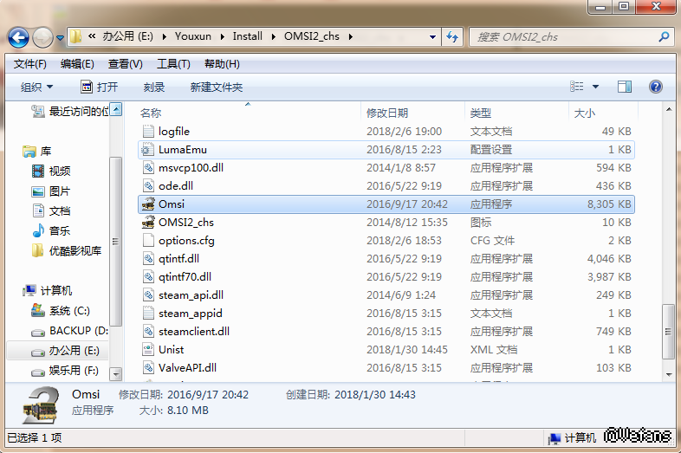The width and height of the screenshot is (681, 453).
Task: Select the ode.dll file icon
Action: (x=148, y=186)
